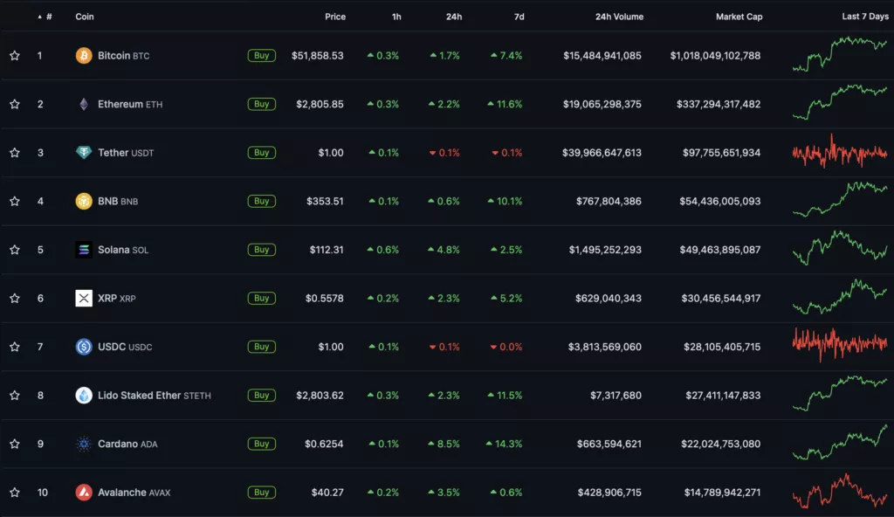The width and height of the screenshot is (894, 517).
Task: Buy Solana using its Buy button
Action: pyautogui.click(x=262, y=250)
